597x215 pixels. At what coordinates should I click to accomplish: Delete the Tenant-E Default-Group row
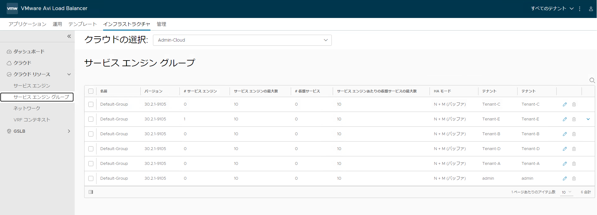pyautogui.click(x=574, y=119)
